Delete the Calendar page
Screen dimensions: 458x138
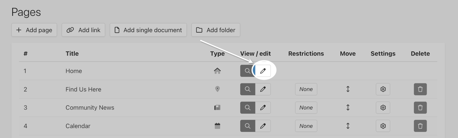[x=420, y=126]
